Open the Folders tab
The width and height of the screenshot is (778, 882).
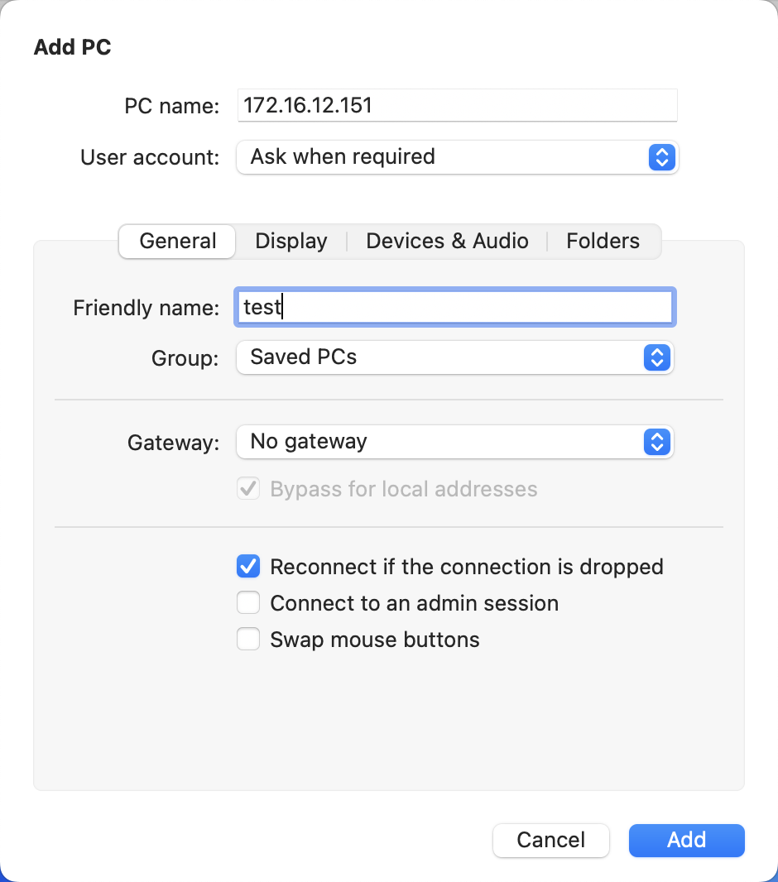[x=603, y=241]
